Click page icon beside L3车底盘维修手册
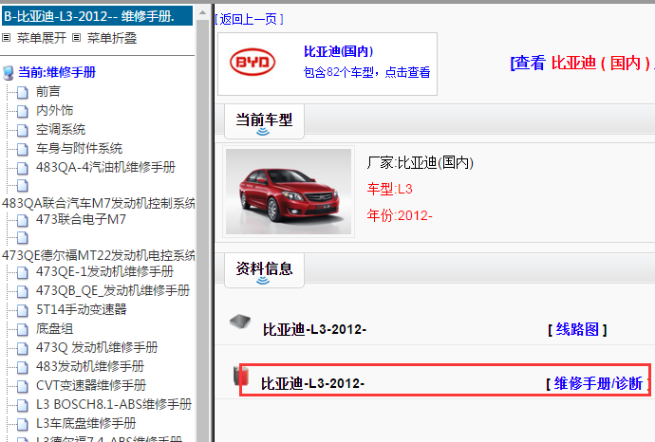 [23, 424]
